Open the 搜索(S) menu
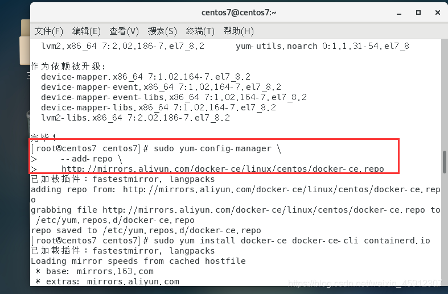Image resolution: width=448 pixels, height=294 pixels. tap(162, 31)
